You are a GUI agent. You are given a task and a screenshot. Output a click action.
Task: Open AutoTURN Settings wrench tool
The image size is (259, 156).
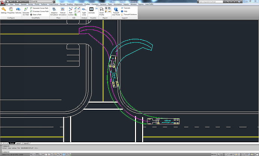click(4, 10)
